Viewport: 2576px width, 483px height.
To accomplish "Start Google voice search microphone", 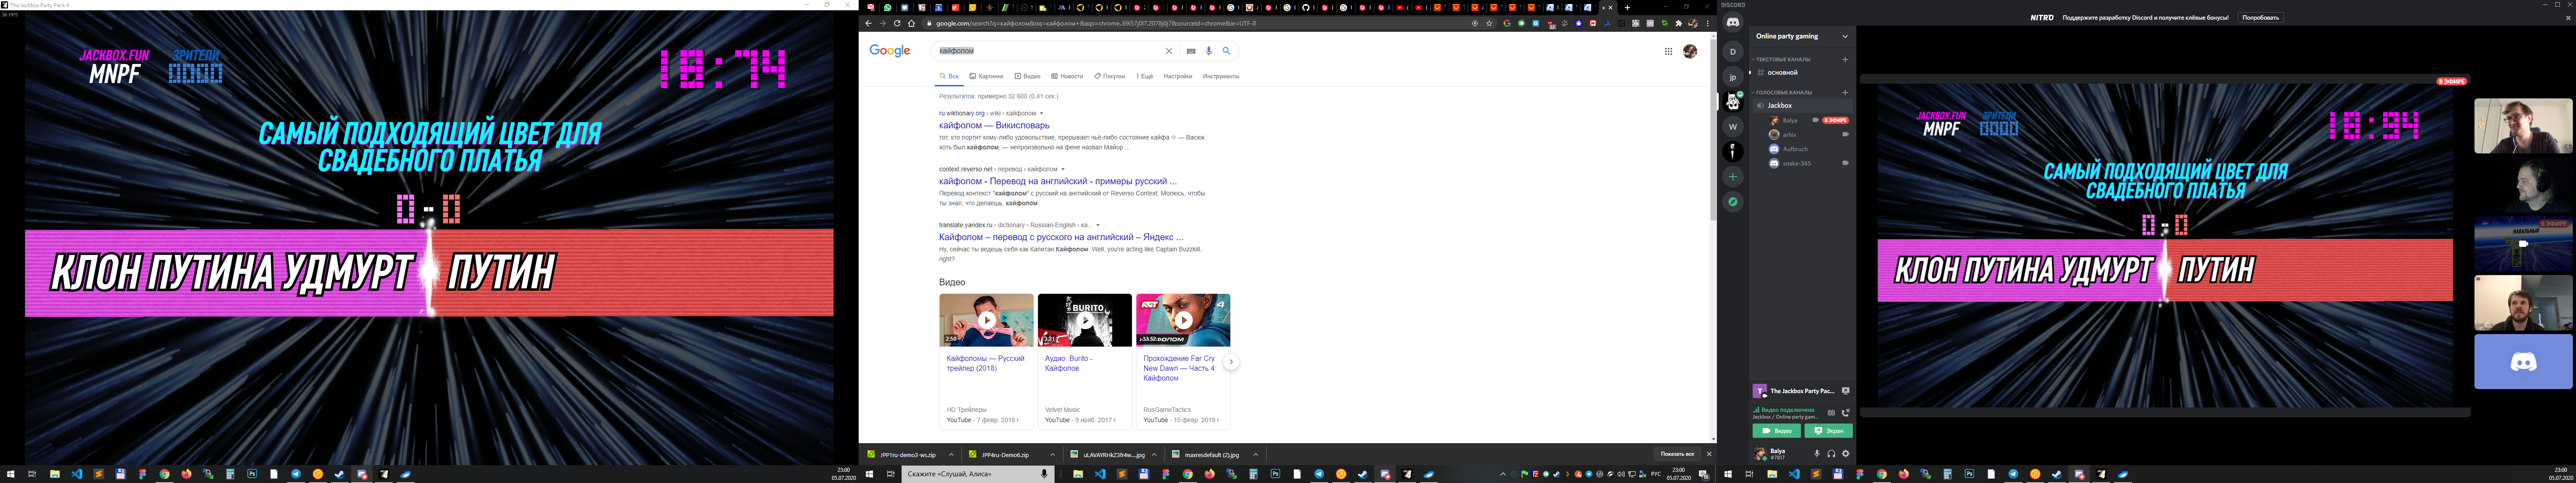I will pyautogui.click(x=1208, y=51).
